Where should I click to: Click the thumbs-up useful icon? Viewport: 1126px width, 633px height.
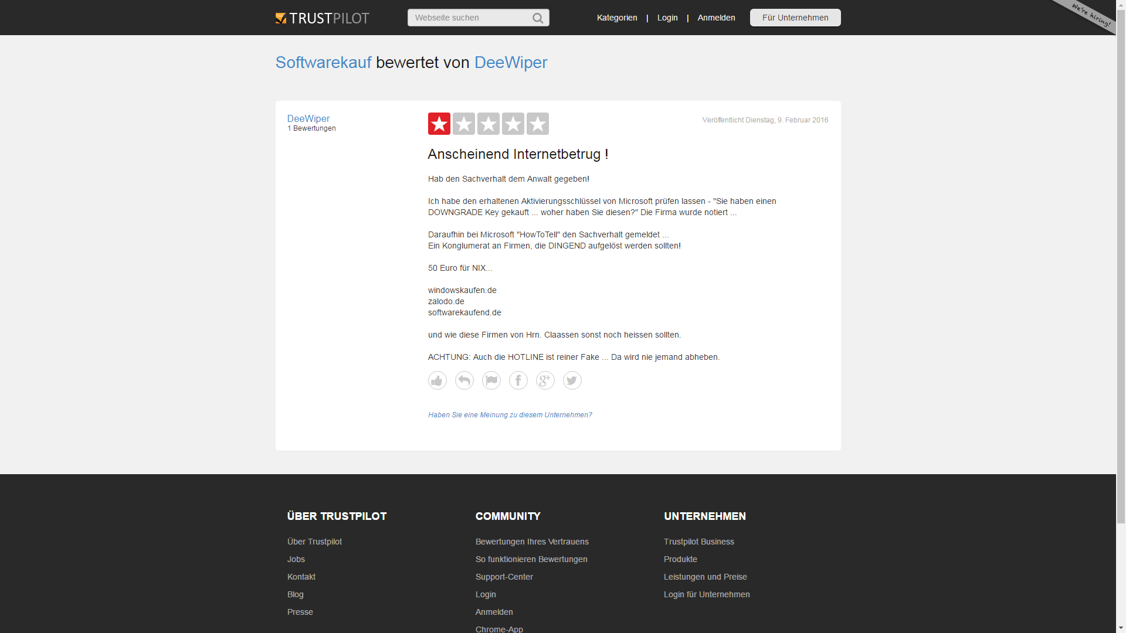437,380
